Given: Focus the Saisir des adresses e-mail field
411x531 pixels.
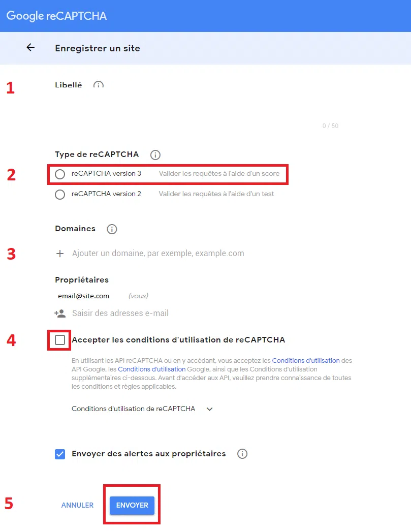Looking at the screenshot, I should [120, 313].
